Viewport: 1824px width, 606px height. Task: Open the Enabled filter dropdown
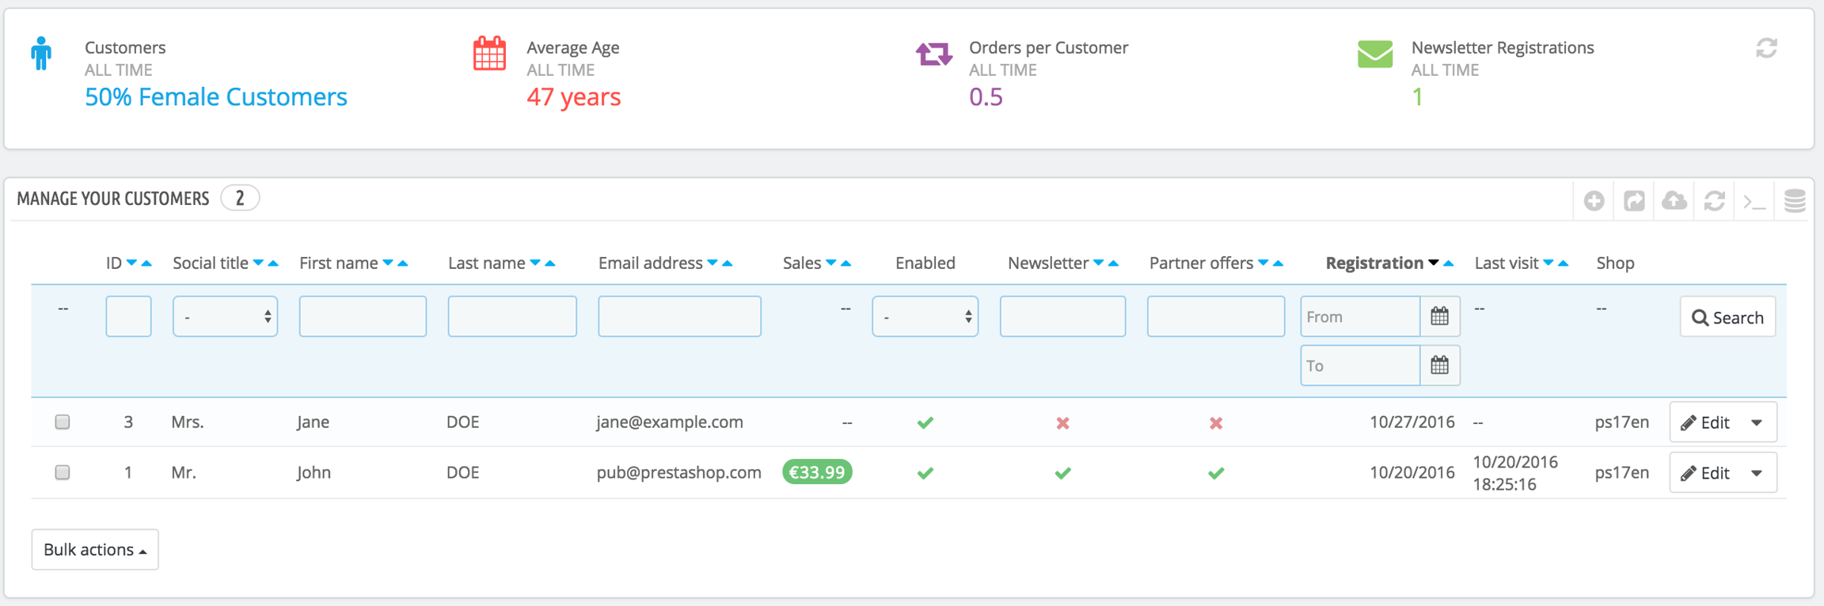(x=925, y=316)
